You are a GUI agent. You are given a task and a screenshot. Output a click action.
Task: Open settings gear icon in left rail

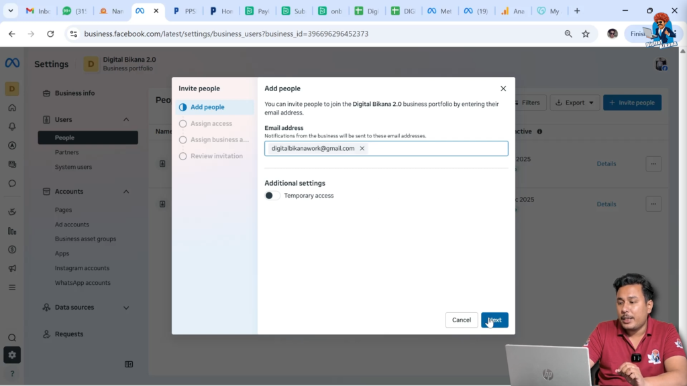click(12, 355)
